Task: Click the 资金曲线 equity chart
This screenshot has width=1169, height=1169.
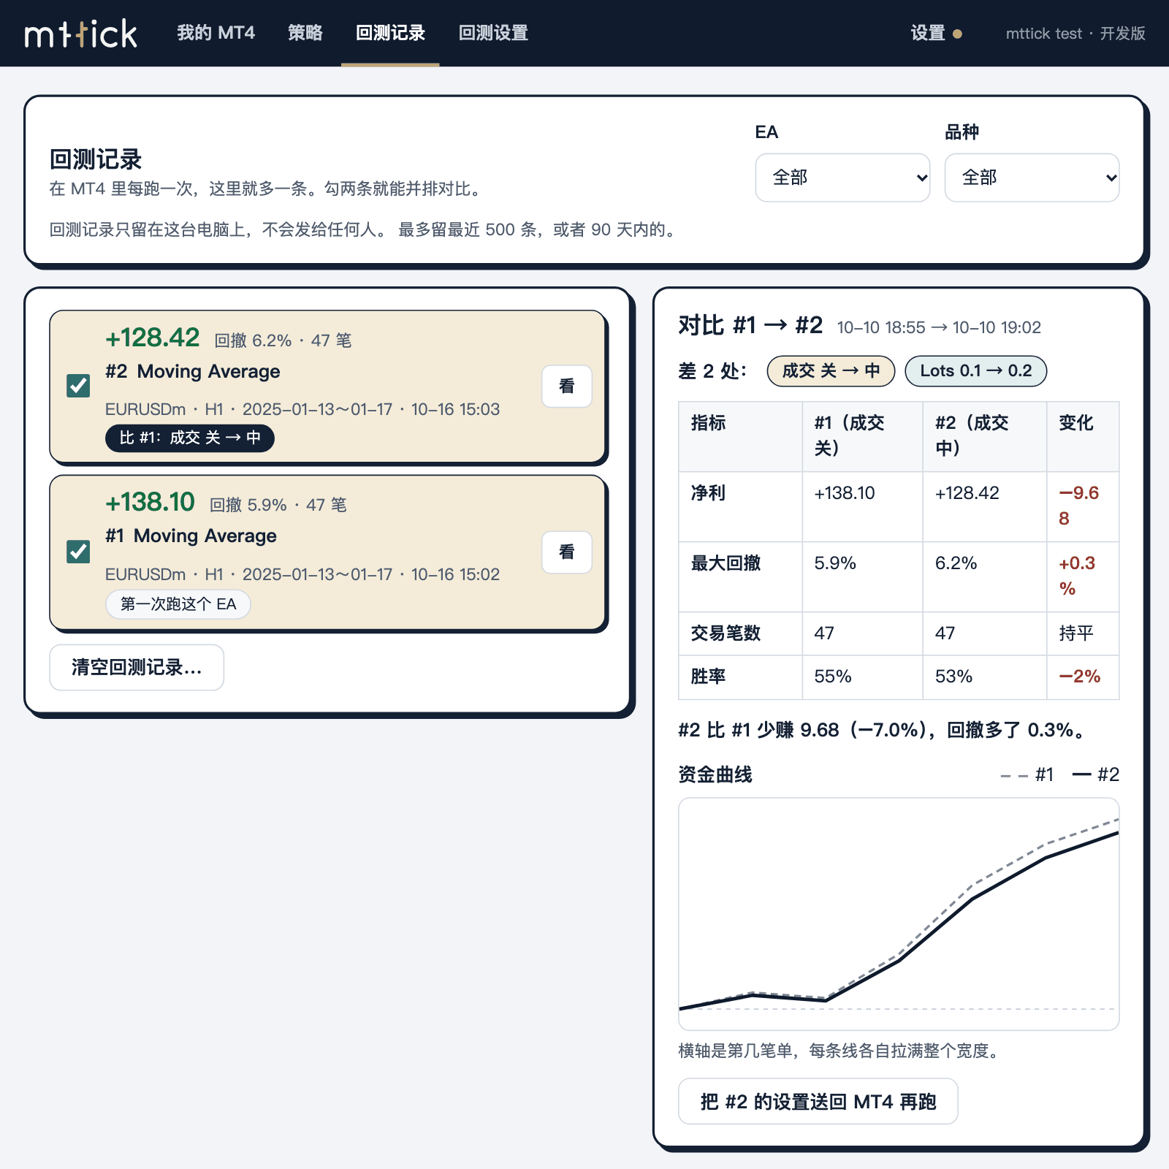Action: pos(899,914)
